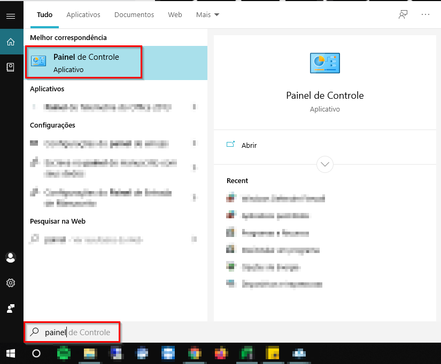
Task: Expand the Mais dropdown
Action: tap(207, 14)
